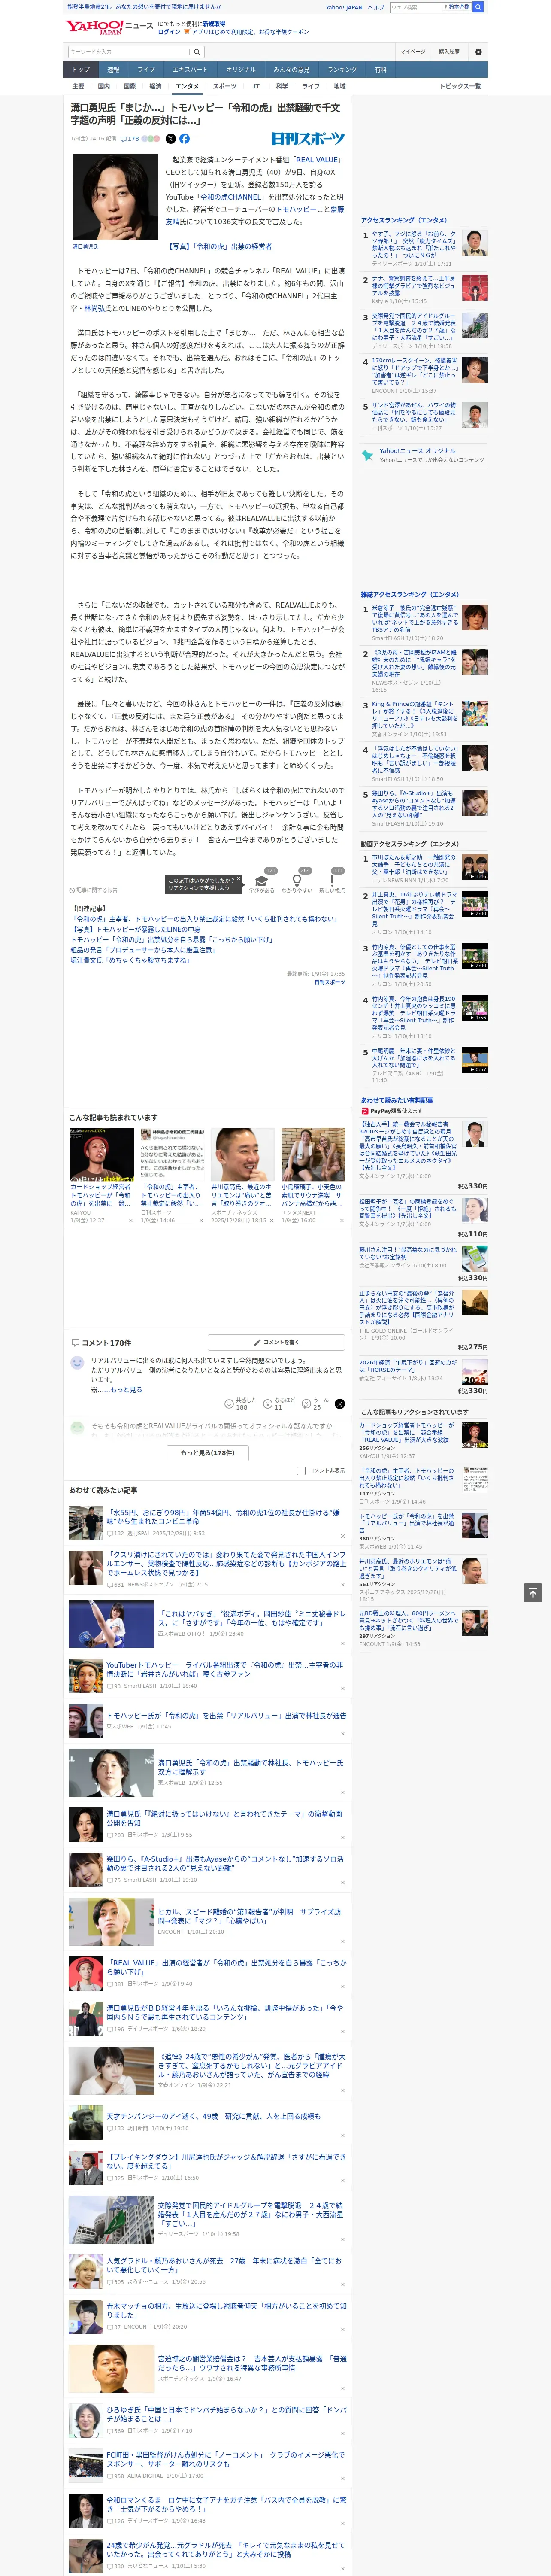Click 鈴木杏樹 trending search button
Image resolution: width=551 pixels, height=2576 pixels.
pos(457,7)
